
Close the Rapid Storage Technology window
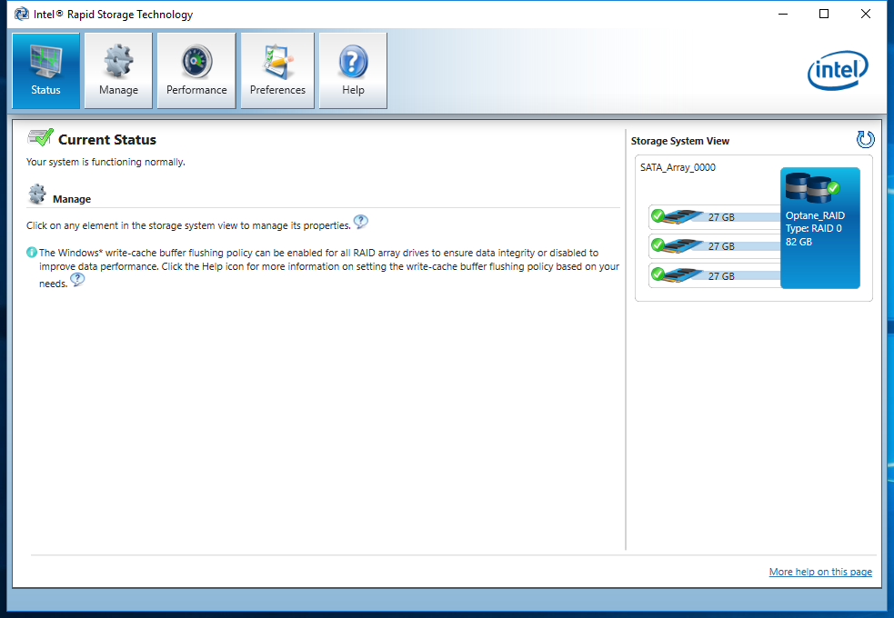(x=866, y=14)
